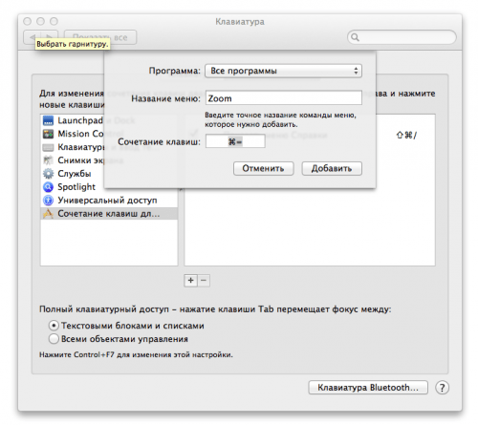The height and width of the screenshot is (425, 478).
Task: Select the Службы gear icon
Action: [x=48, y=174]
